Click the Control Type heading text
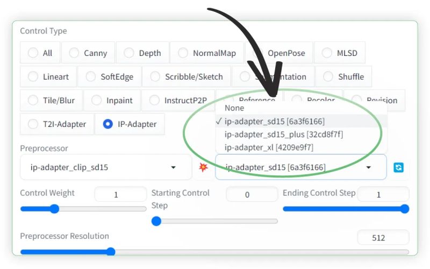Image resolution: width=430 pixels, height=269 pixels. click(x=44, y=31)
